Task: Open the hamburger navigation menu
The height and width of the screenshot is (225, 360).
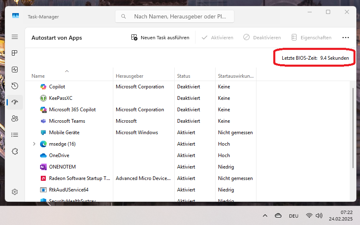Action: coord(15,37)
